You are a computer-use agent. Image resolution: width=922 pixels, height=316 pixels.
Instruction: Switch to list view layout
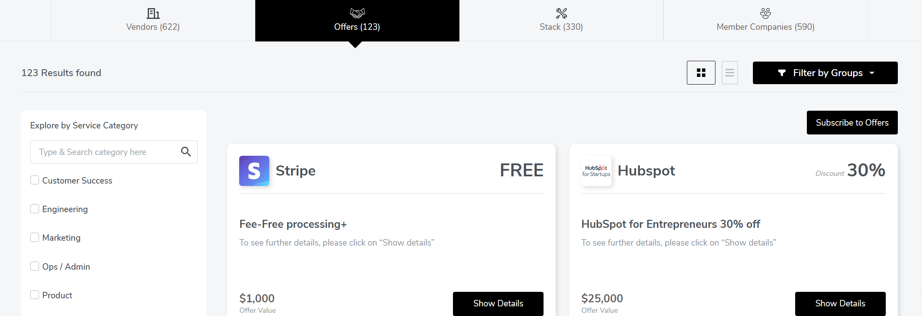[730, 72]
